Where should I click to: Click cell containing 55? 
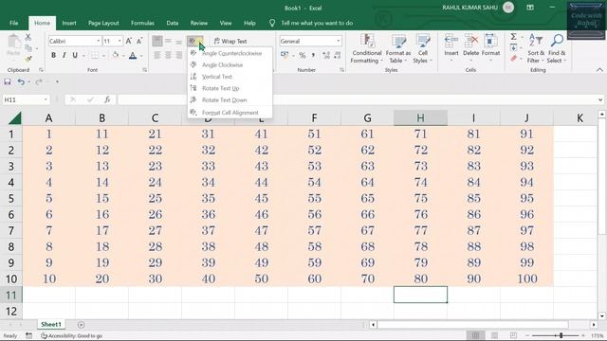click(x=314, y=198)
